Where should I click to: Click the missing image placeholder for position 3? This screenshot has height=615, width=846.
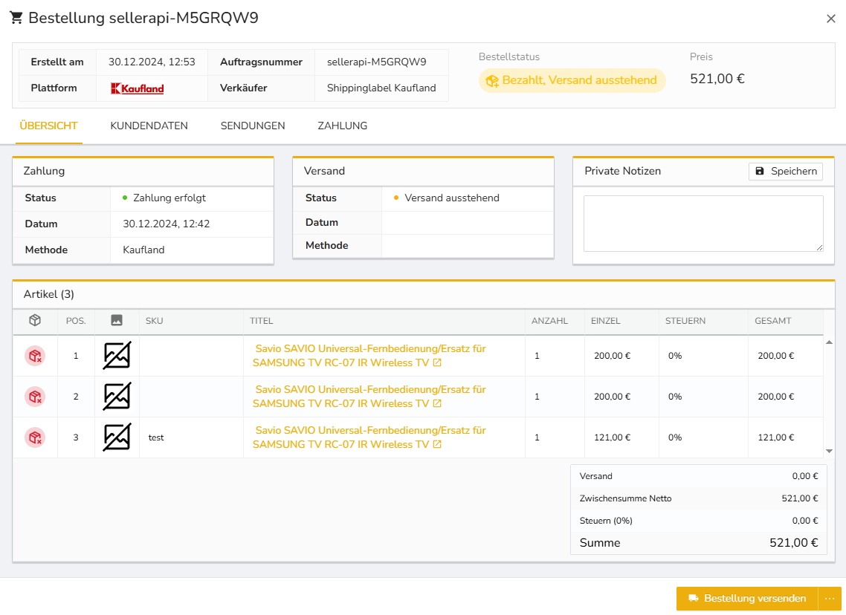tap(117, 437)
